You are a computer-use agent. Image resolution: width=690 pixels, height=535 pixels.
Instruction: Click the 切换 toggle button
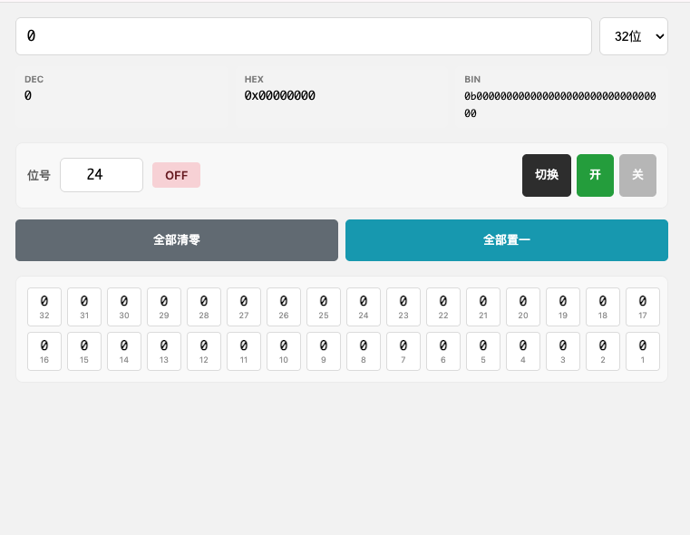coord(547,175)
